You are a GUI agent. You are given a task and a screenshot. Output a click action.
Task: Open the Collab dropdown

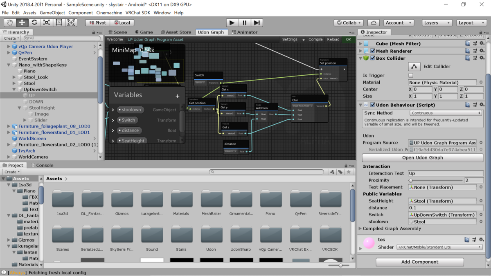click(349, 23)
